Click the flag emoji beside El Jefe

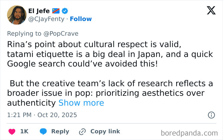56,11
